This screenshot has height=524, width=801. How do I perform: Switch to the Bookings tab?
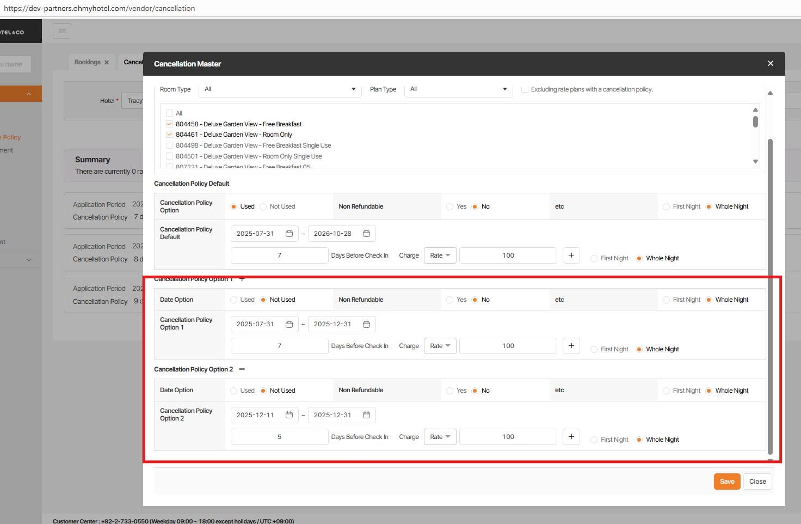tap(88, 62)
